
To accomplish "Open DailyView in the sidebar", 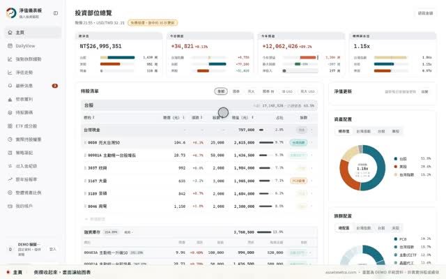I will 33,46.
